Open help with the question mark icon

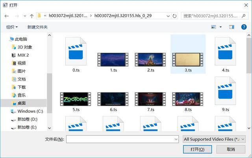[x=244, y=27]
